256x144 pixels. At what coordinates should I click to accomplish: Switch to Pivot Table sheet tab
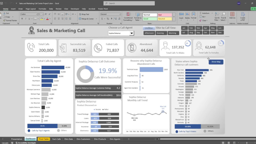pyautogui.click(x=44, y=139)
